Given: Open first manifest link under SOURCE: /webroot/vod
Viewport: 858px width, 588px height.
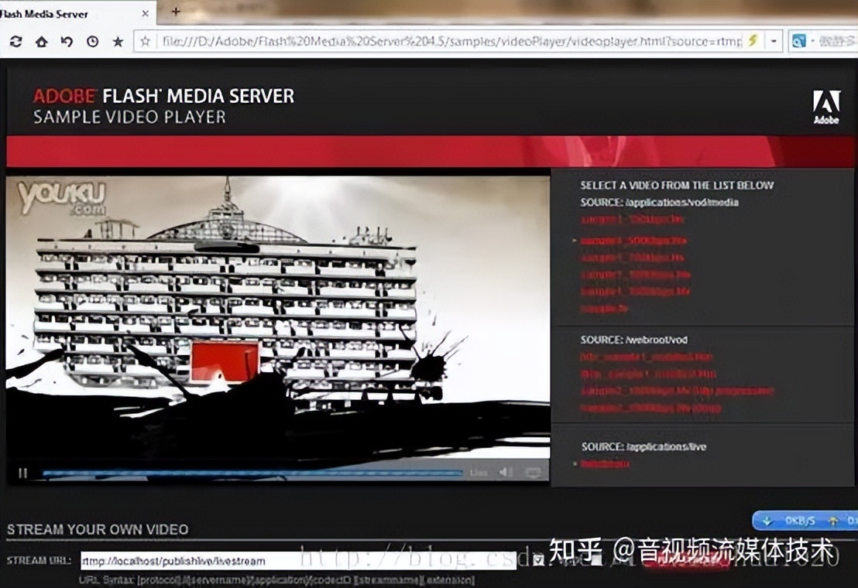Looking at the screenshot, I should 647,357.
